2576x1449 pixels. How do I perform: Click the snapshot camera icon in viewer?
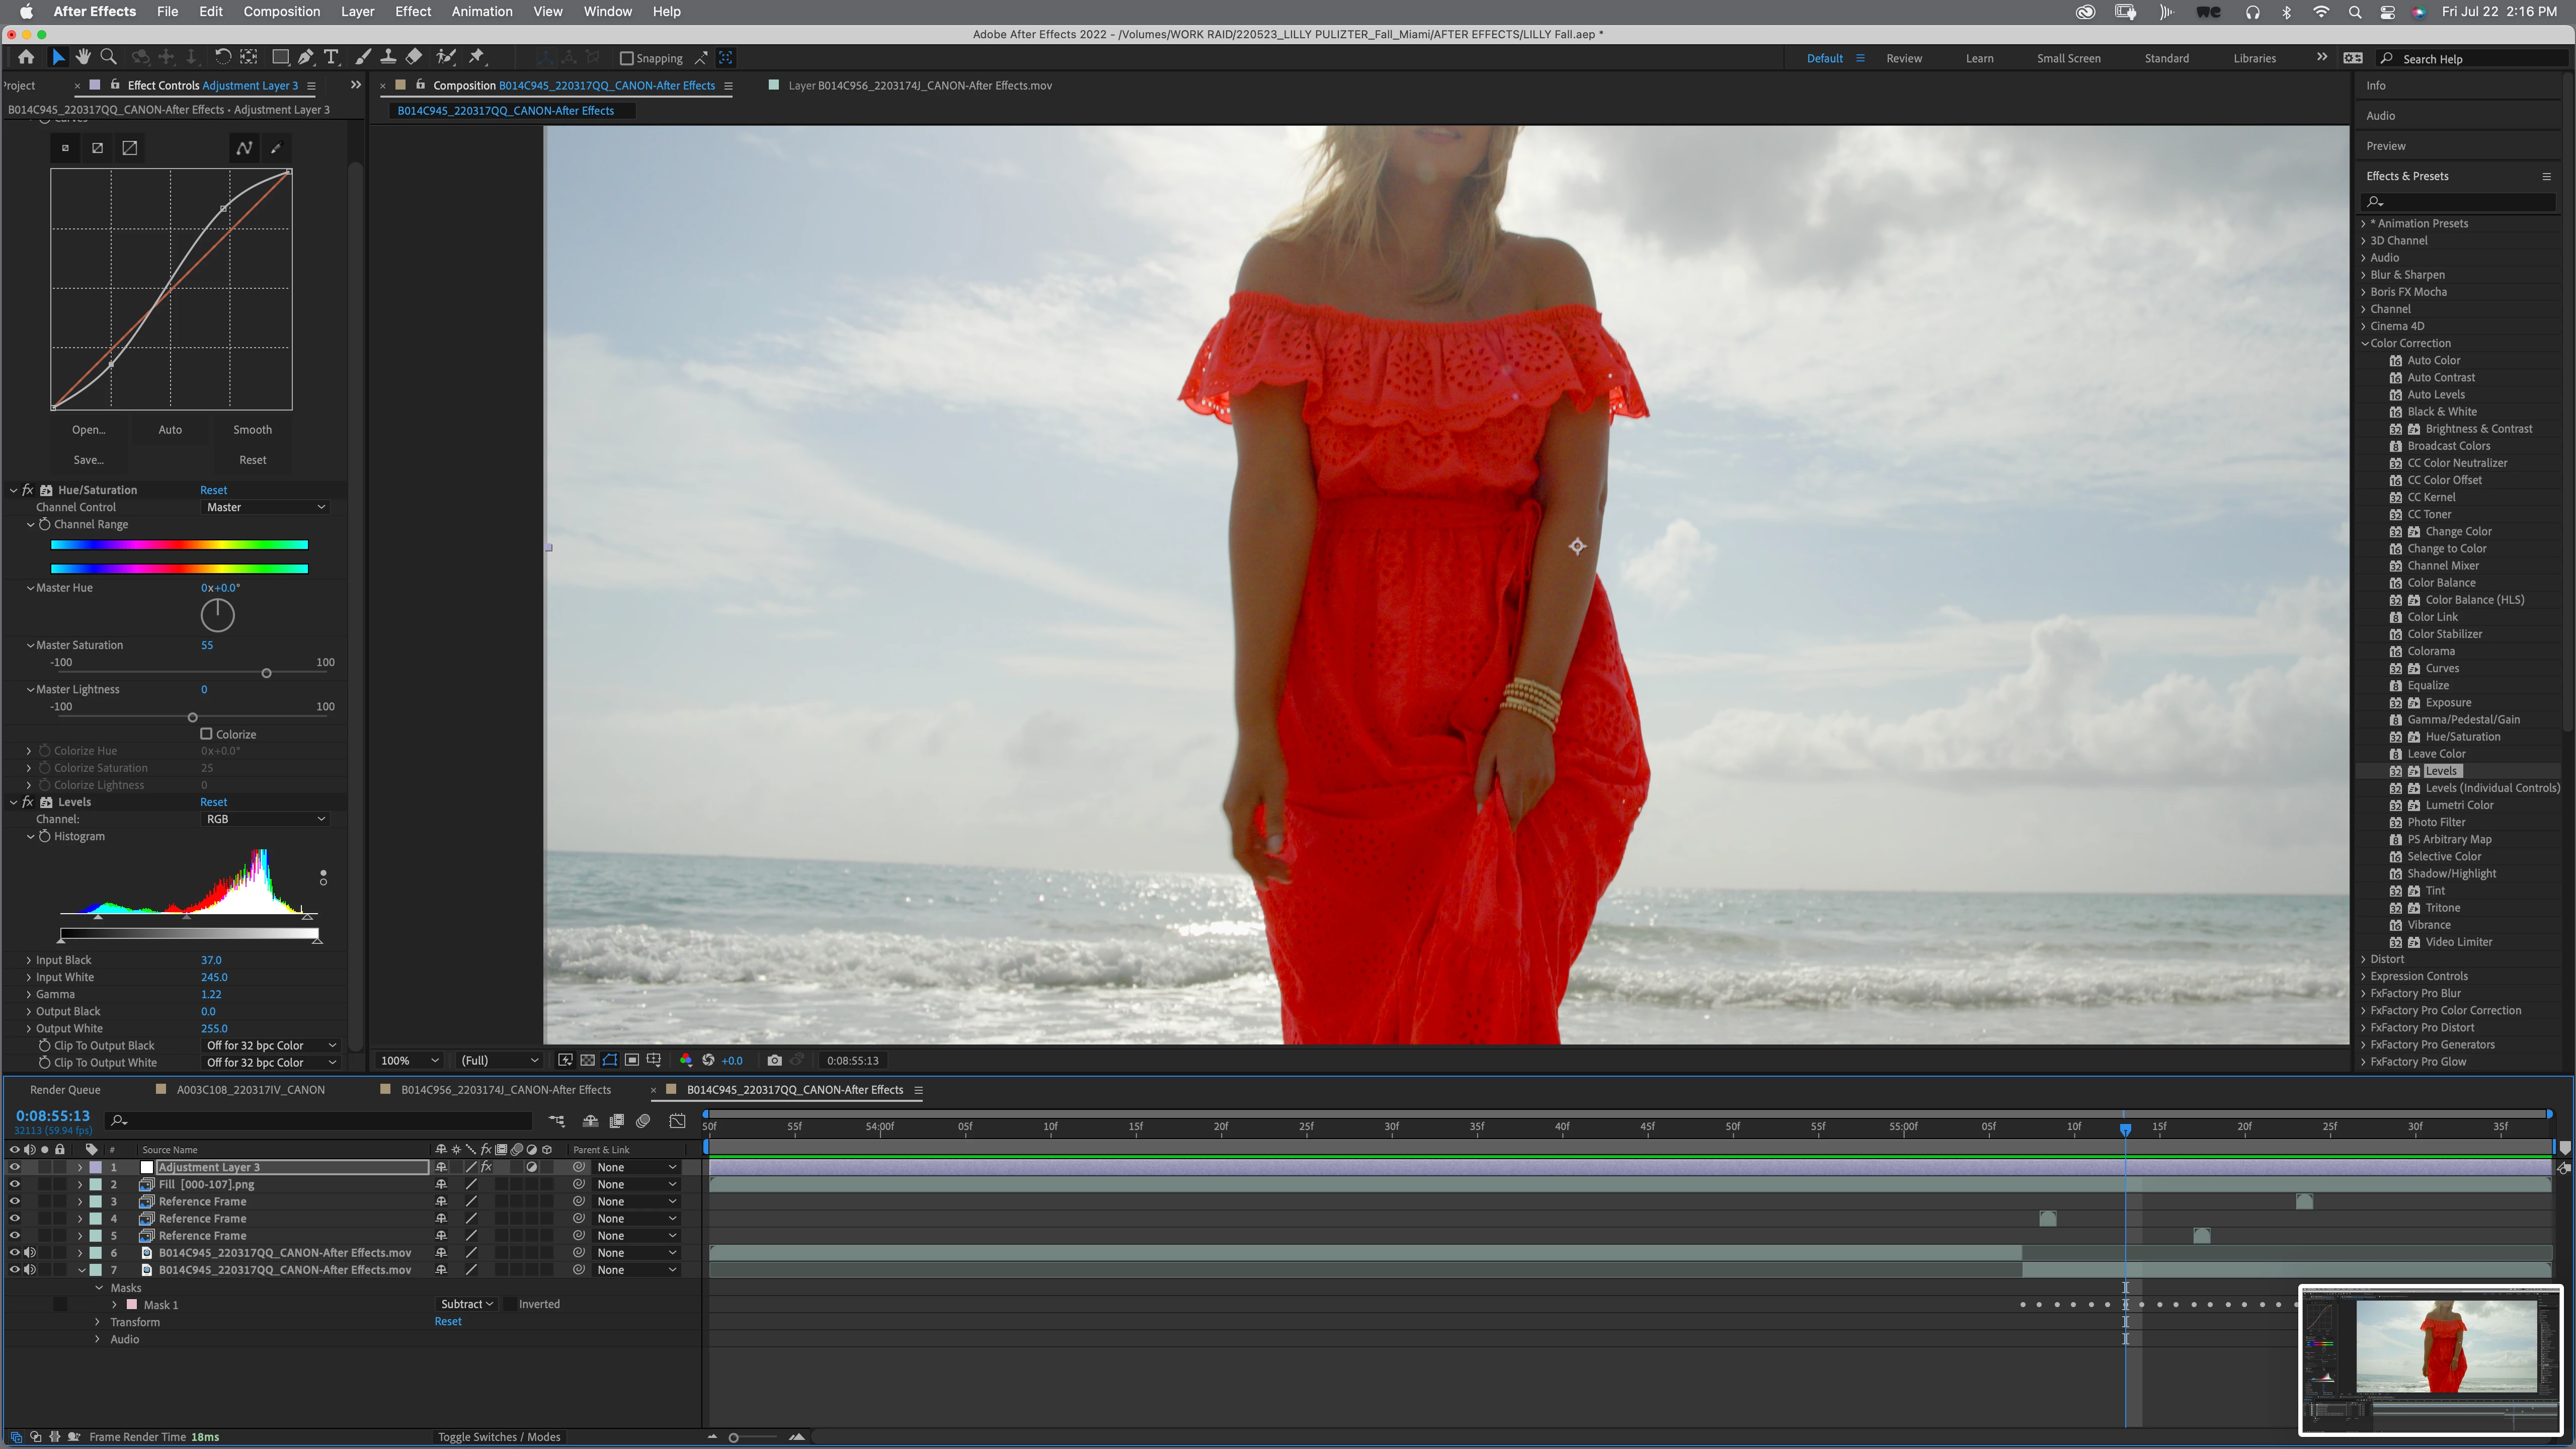774,1060
